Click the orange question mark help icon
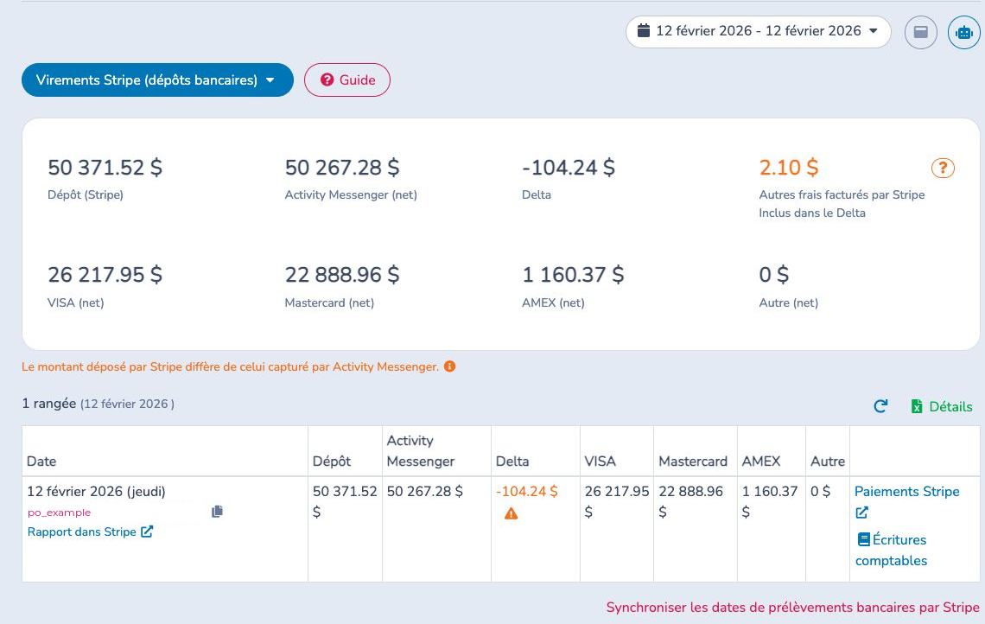The width and height of the screenshot is (985, 624). 943,168
